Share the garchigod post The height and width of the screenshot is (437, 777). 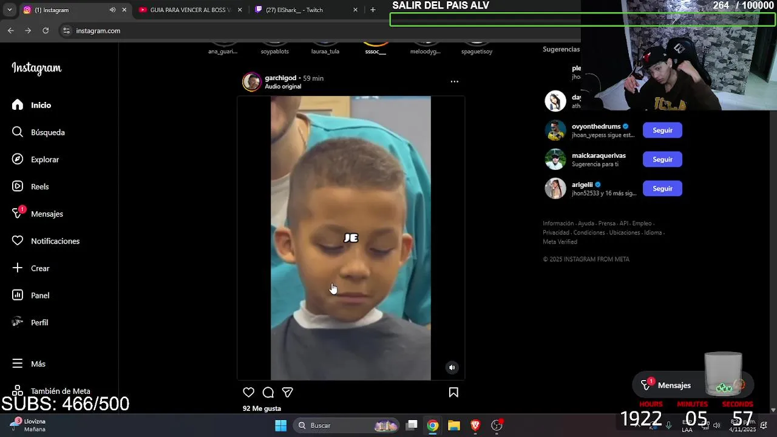[288, 393]
